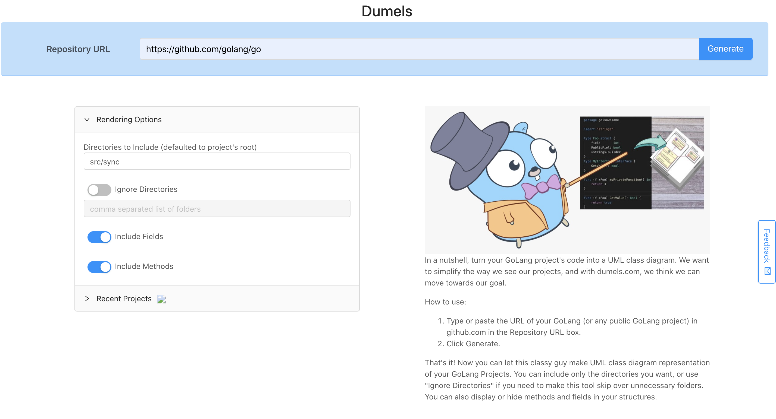Click the Dumels page title
Viewport: 776px width, 419px height.
[387, 11]
